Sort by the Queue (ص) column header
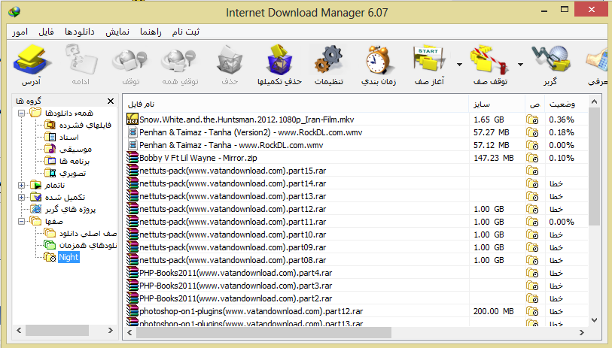 click(534, 104)
